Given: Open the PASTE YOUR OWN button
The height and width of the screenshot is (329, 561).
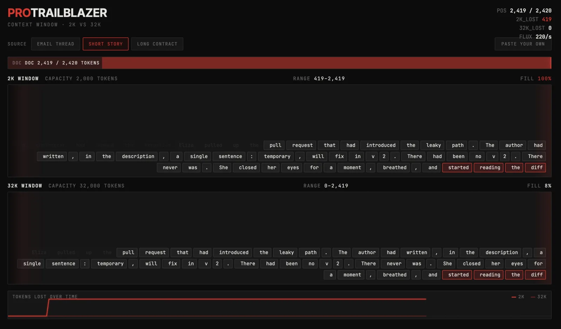Looking at the screenshot, I should (x=523, y=44).
